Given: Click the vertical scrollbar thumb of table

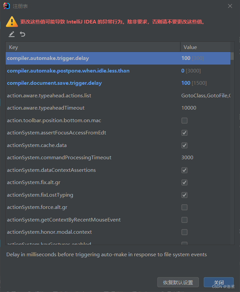Looking at the screenshot, I should 232,56.
